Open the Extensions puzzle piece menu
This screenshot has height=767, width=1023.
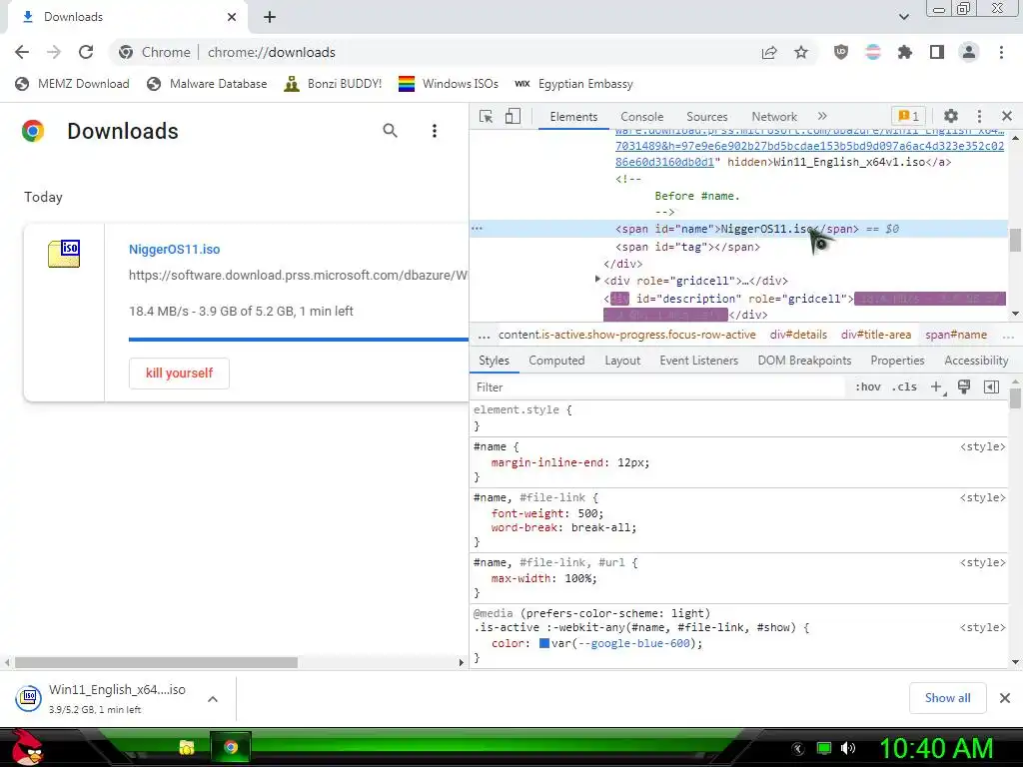coord(905,52)
